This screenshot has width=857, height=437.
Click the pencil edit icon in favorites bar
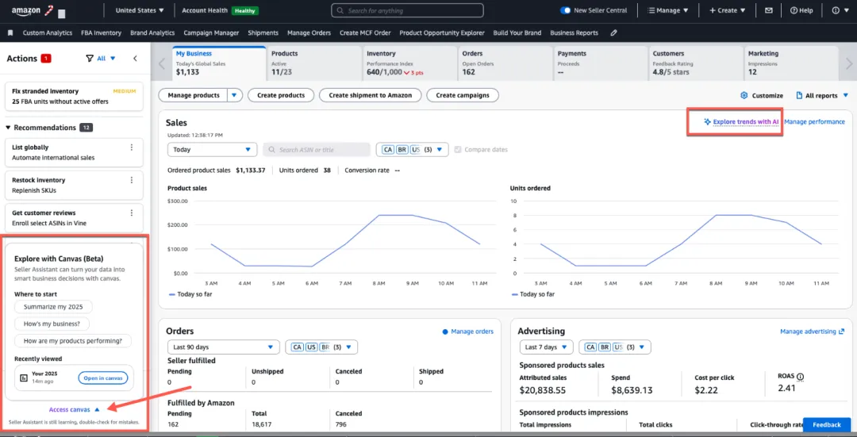pos(613,33)
